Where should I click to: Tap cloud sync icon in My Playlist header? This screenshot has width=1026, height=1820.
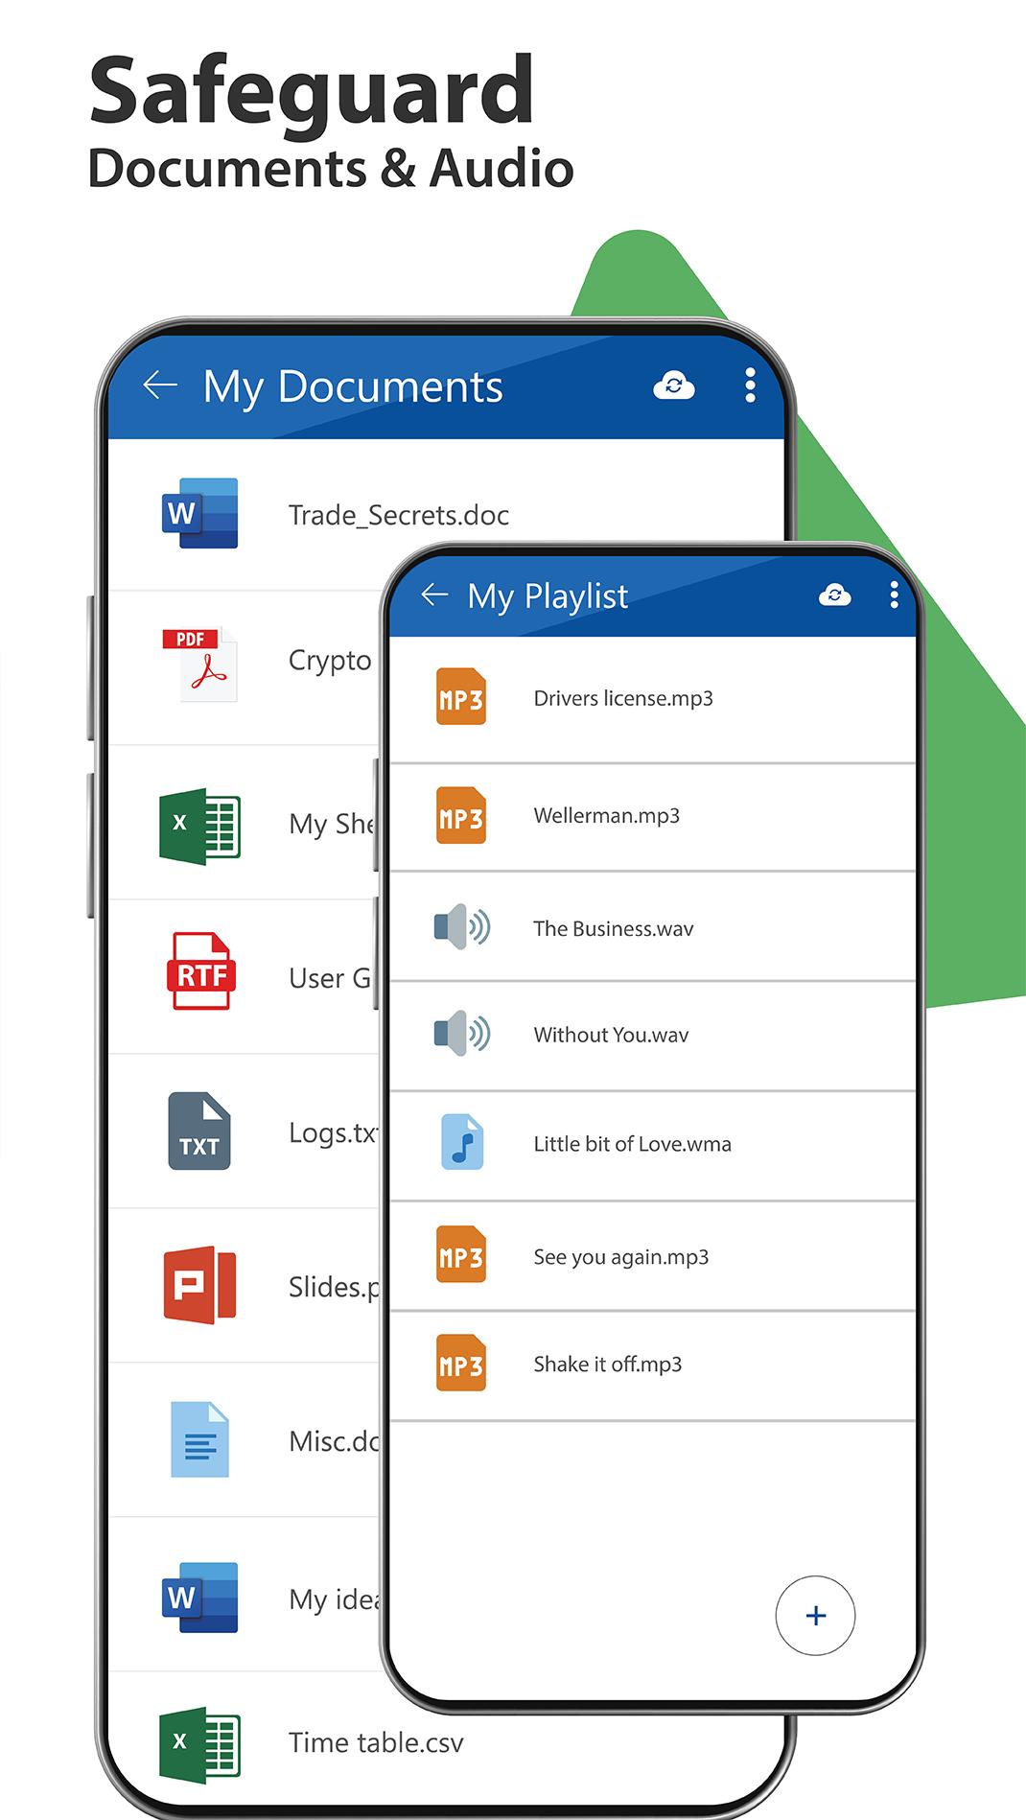(835, 595)
